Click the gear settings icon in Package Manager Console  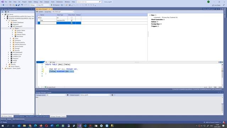coord(68,95)
